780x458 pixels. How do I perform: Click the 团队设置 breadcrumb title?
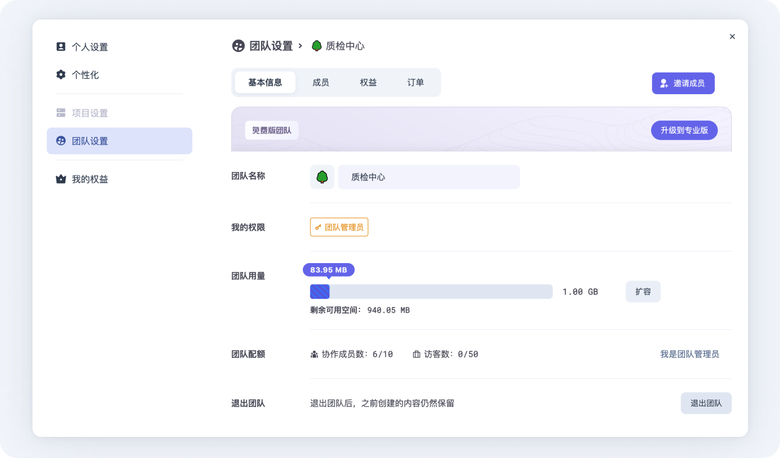click(x=271, y=46)
